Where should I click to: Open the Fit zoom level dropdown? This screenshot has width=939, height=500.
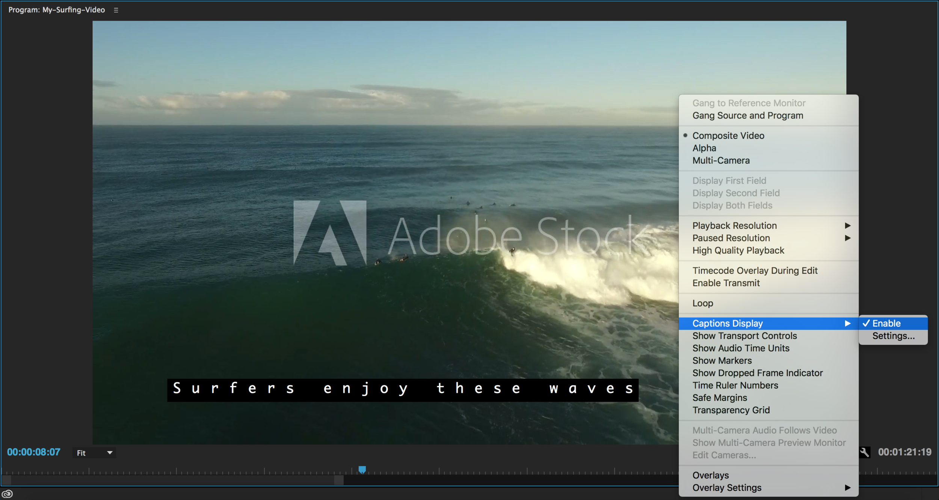coord(94,453)
